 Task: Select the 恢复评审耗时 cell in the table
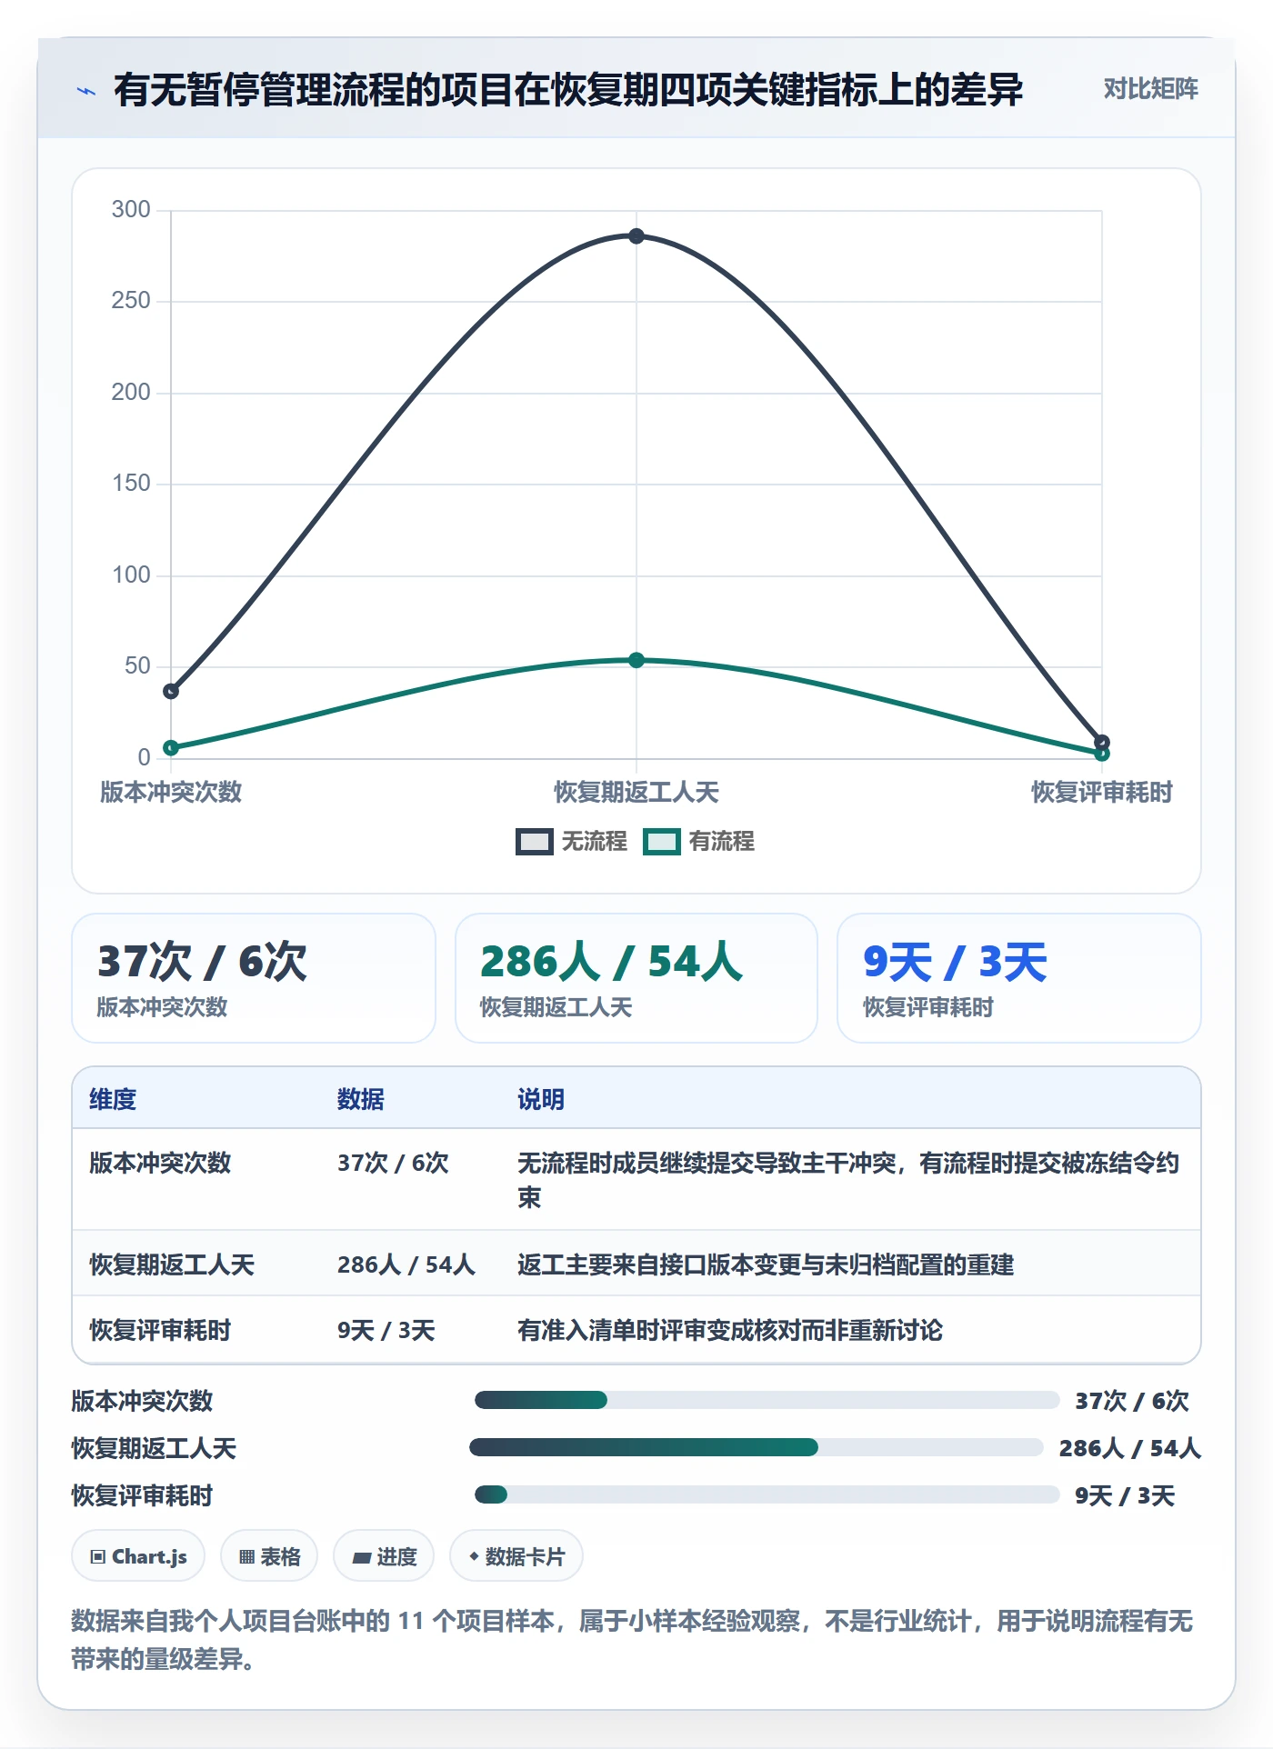click(x=160, y=1331)
